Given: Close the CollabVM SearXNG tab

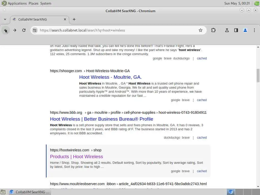Looking at the screenshot, I should [65, 19].
